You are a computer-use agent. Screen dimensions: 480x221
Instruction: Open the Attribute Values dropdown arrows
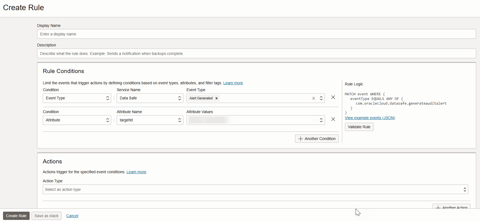click(x=321, y=120)
